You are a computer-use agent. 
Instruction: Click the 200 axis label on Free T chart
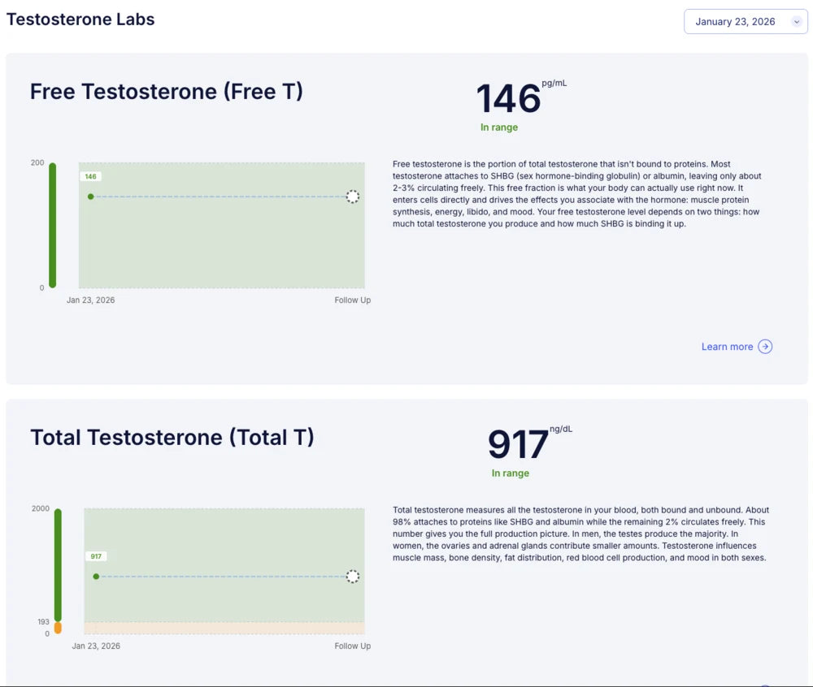tap(37, 162)
